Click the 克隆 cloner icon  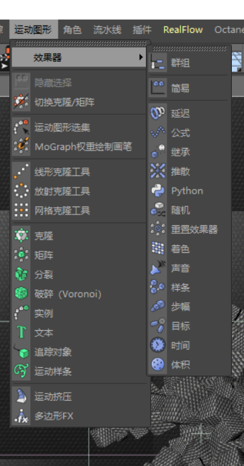pyautogui.click(x=22, y=236)
